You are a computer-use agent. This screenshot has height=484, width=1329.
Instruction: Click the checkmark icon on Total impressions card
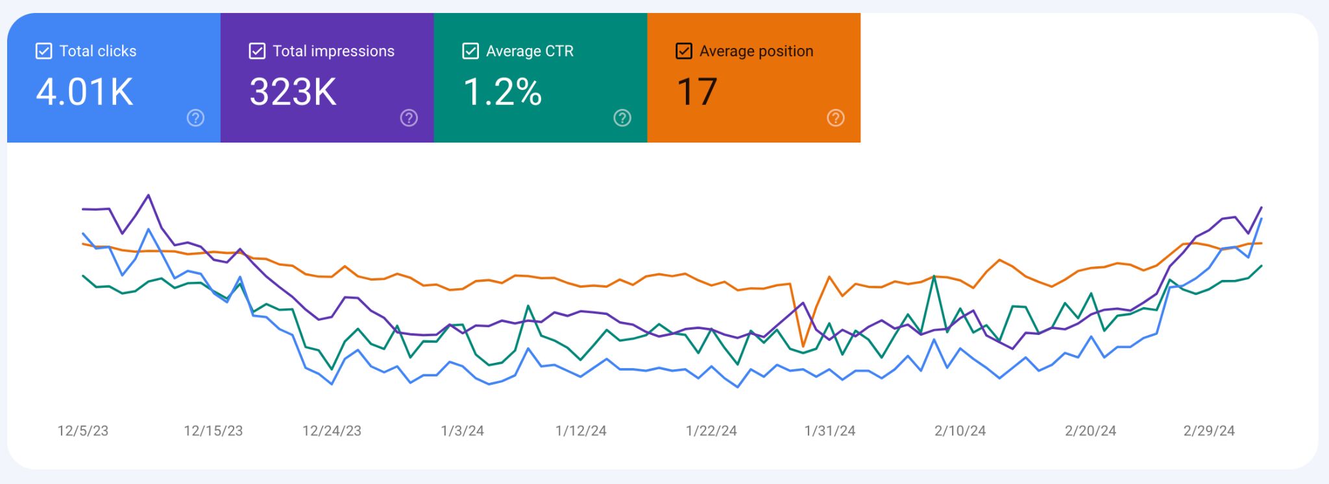[x=256, y=50]
